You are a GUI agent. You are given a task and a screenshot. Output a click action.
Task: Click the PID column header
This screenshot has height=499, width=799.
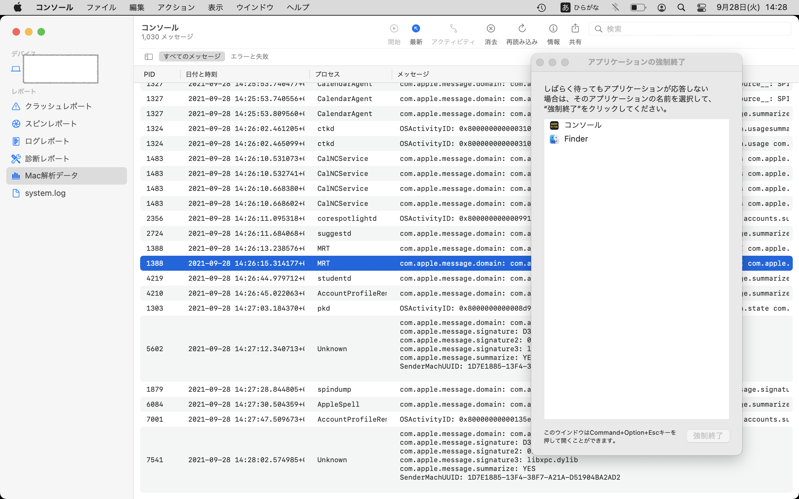(x=150, y=74)
